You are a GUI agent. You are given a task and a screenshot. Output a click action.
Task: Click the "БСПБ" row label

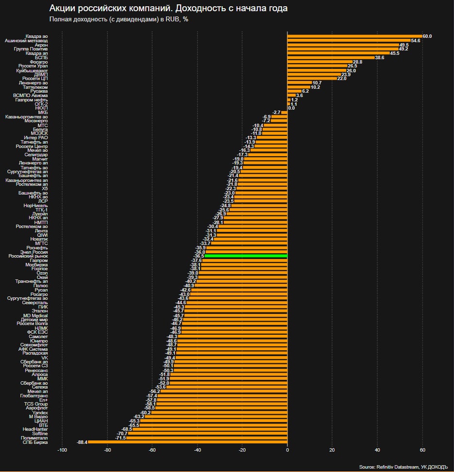click(x=41, y=58)
